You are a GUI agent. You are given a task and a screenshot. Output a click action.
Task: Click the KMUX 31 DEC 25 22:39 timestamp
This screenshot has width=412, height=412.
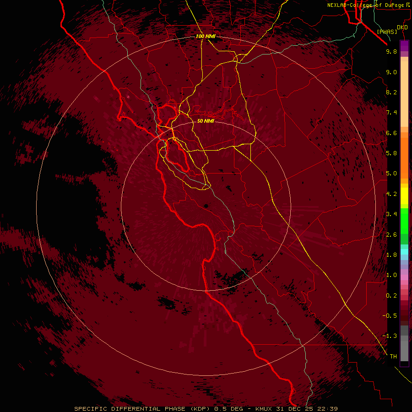(297, 409)
